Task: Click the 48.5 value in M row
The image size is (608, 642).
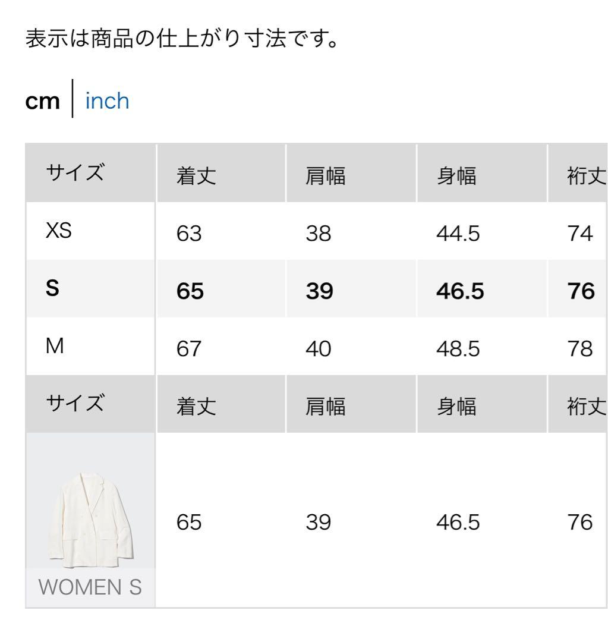Action: (x=457, y=349)
